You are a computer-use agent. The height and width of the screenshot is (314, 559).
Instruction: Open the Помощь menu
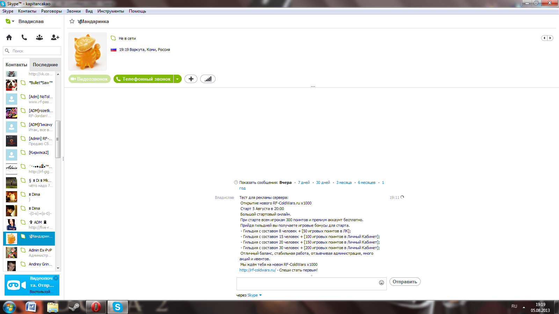coord(137,11)
